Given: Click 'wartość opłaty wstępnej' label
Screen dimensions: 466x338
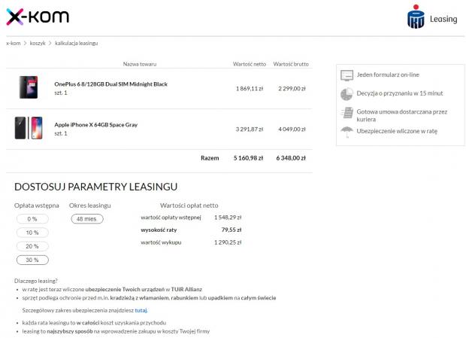Looking at the screenshot, I should (x=171, y=218).
